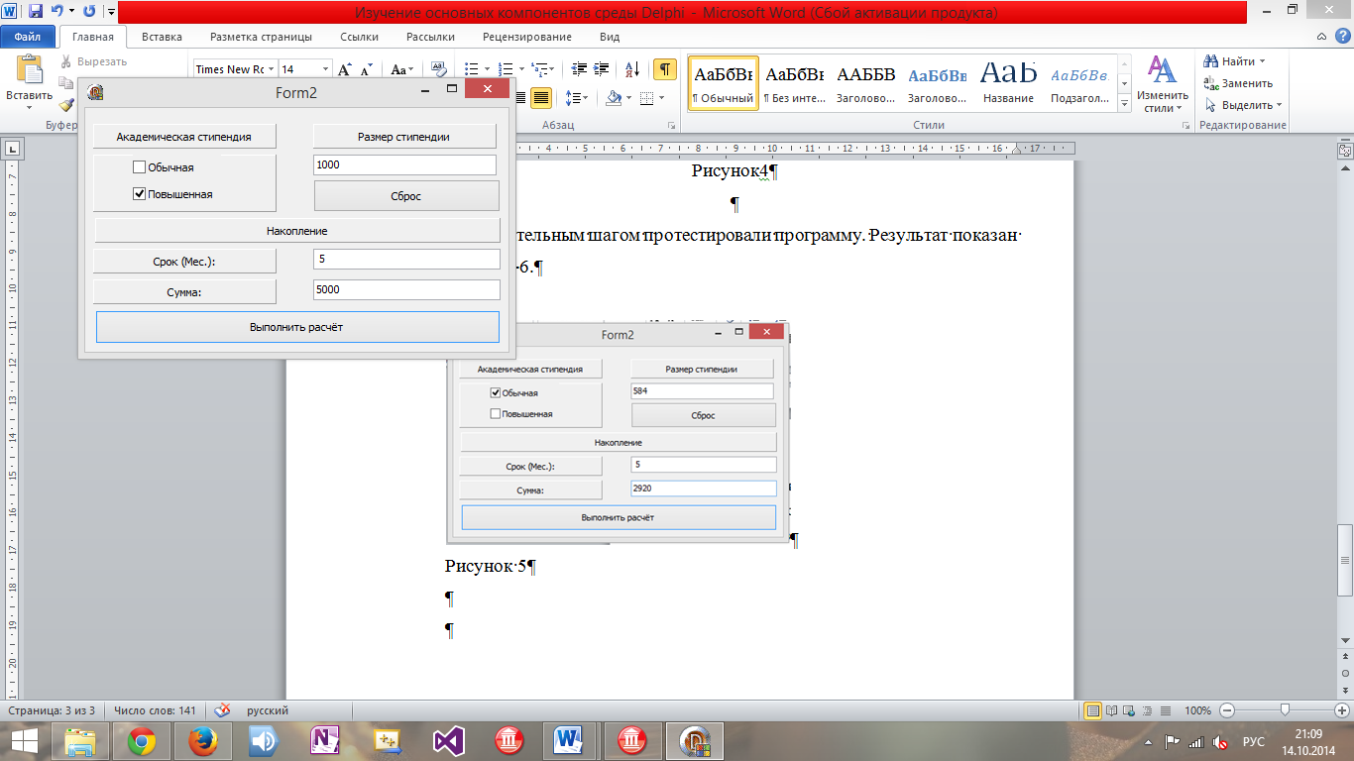This screenshot has width=1354, height=761.
Task: Check the Обычная checkbox in running Form2
Action: (x=139, y=167)
